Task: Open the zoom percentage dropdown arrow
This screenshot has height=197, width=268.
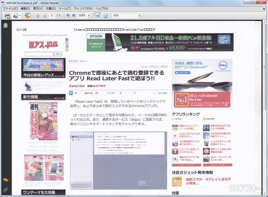Action: [89, 16]
